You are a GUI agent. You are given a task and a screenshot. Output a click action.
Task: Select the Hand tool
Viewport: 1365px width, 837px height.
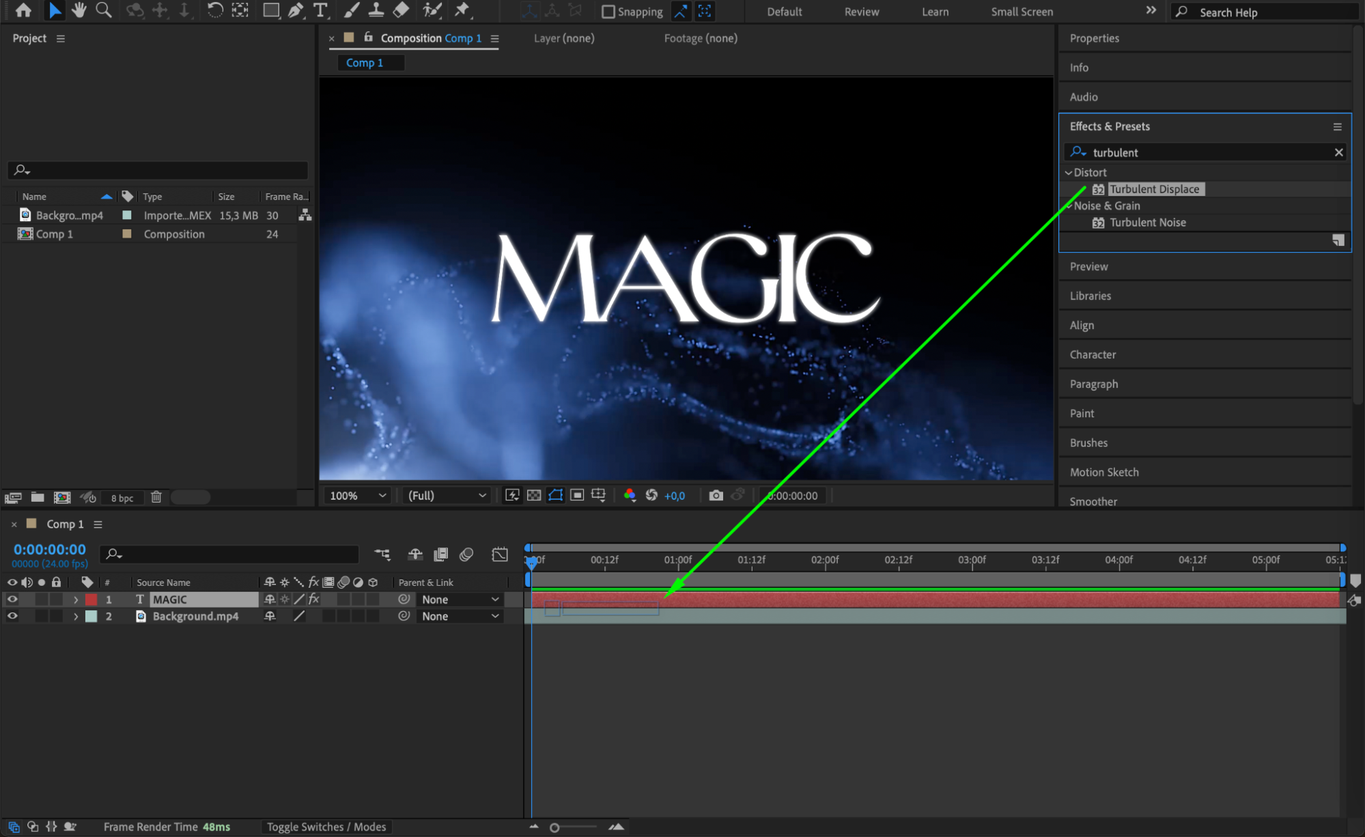[79, 10]
